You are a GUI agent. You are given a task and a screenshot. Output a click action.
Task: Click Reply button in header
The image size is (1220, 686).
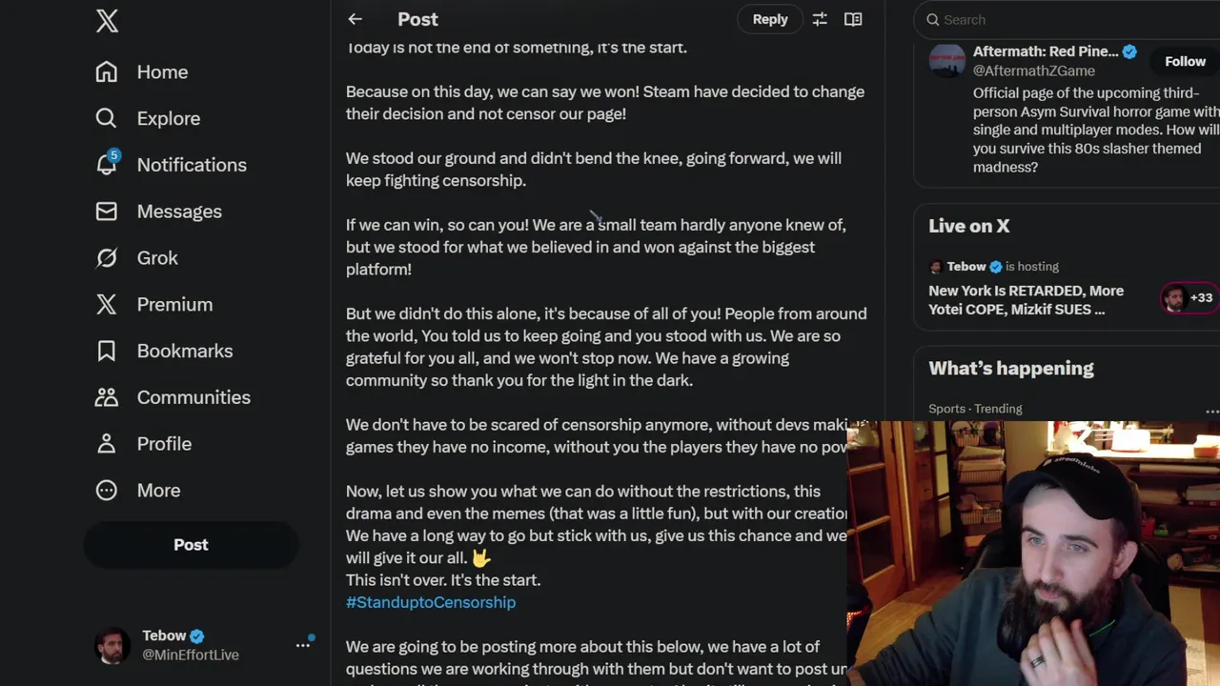point(770,19)
